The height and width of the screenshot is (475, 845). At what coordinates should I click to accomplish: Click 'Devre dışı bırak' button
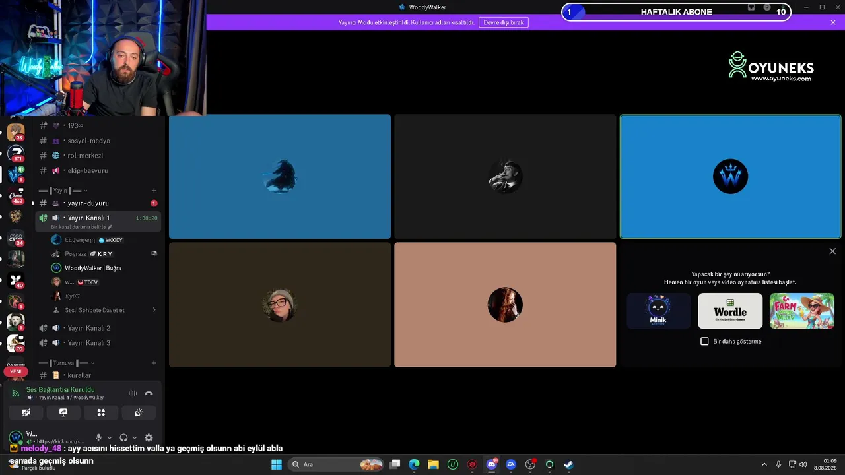504,22
